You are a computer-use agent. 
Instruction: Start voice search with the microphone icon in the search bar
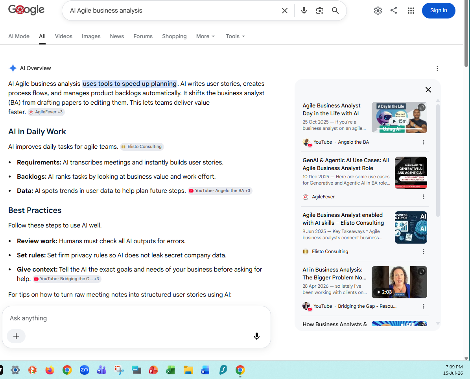[304, 11]
